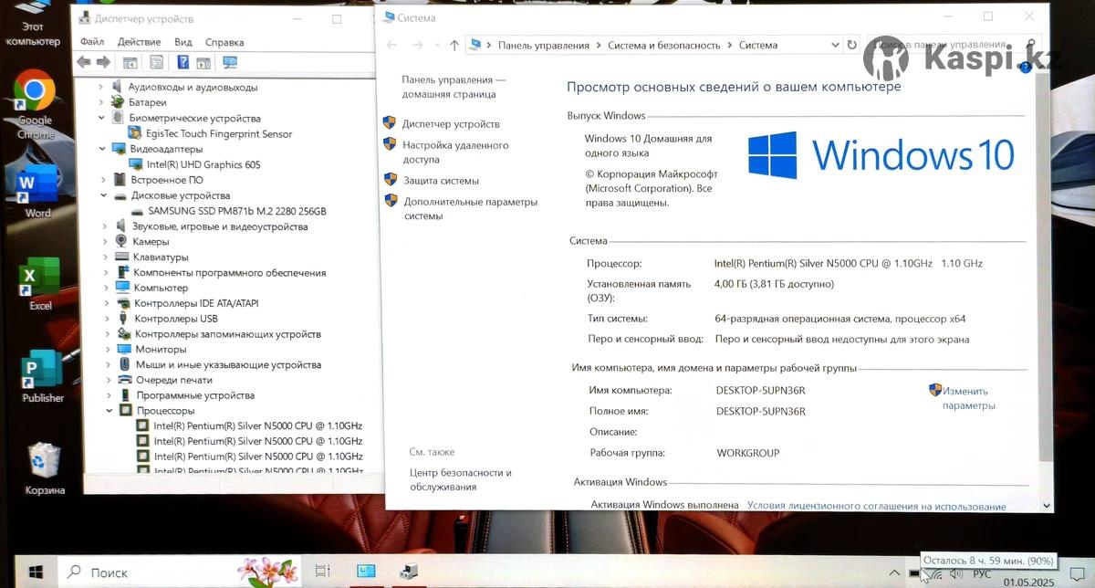Select Программные устройства tree row

195,395
